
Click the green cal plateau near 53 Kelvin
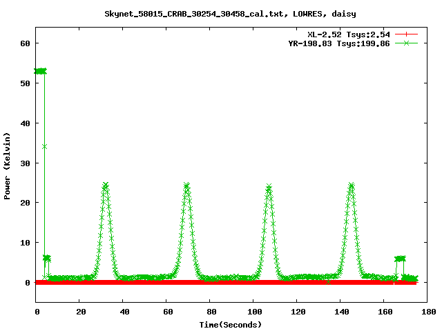coord(40,71)
